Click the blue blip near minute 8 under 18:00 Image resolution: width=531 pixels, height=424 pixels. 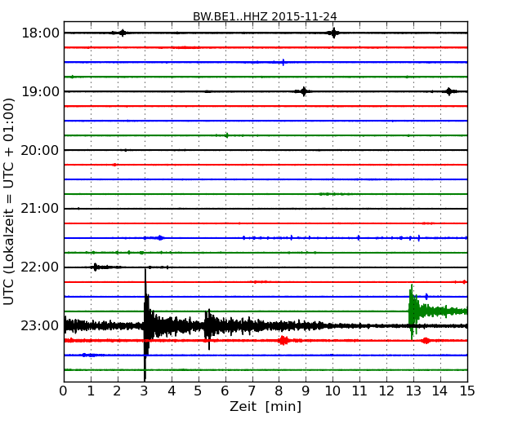[283, 62]
